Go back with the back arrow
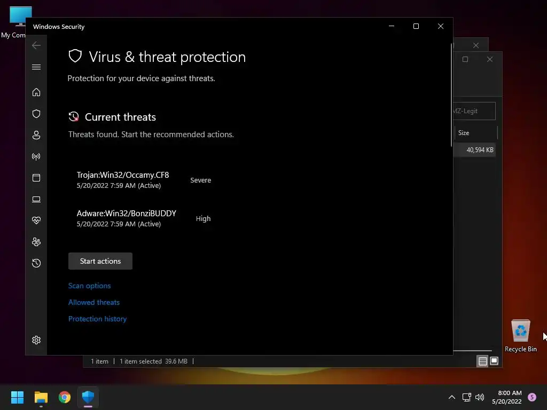 tap(36, 45)
